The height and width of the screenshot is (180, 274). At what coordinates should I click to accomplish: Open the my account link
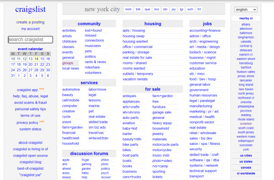[31, 28]
